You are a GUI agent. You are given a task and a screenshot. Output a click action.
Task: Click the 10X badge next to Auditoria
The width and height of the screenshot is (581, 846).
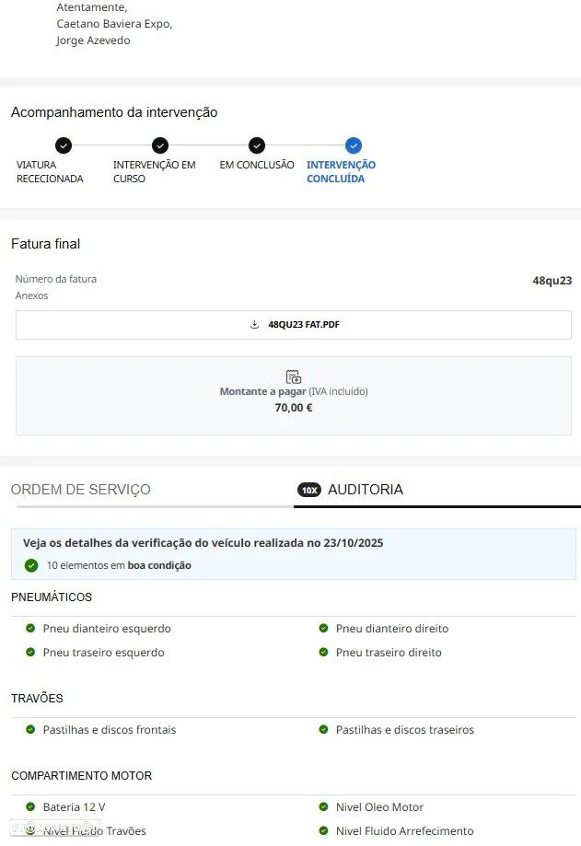(x=308, y=490)
